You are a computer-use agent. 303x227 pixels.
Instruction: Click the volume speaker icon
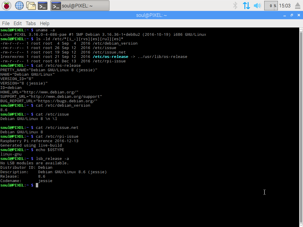(257, 6)
